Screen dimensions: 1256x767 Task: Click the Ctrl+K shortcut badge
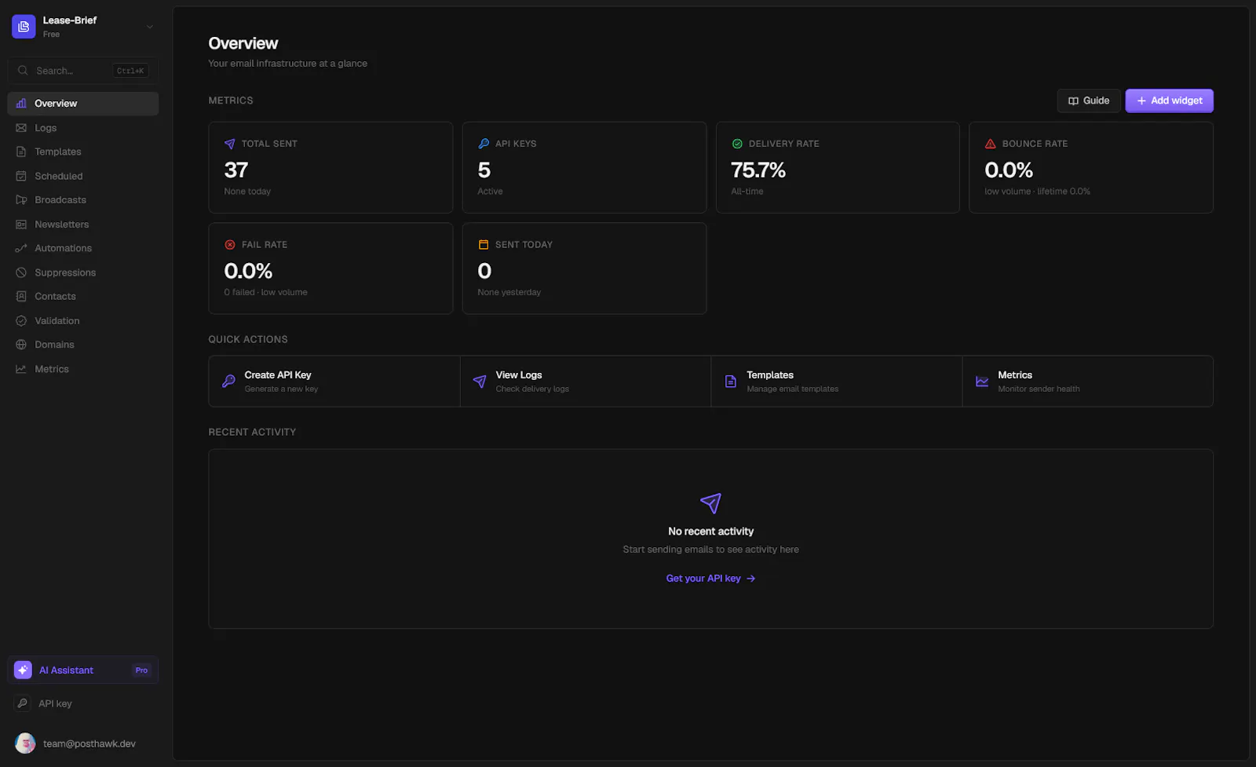point(130,71)
